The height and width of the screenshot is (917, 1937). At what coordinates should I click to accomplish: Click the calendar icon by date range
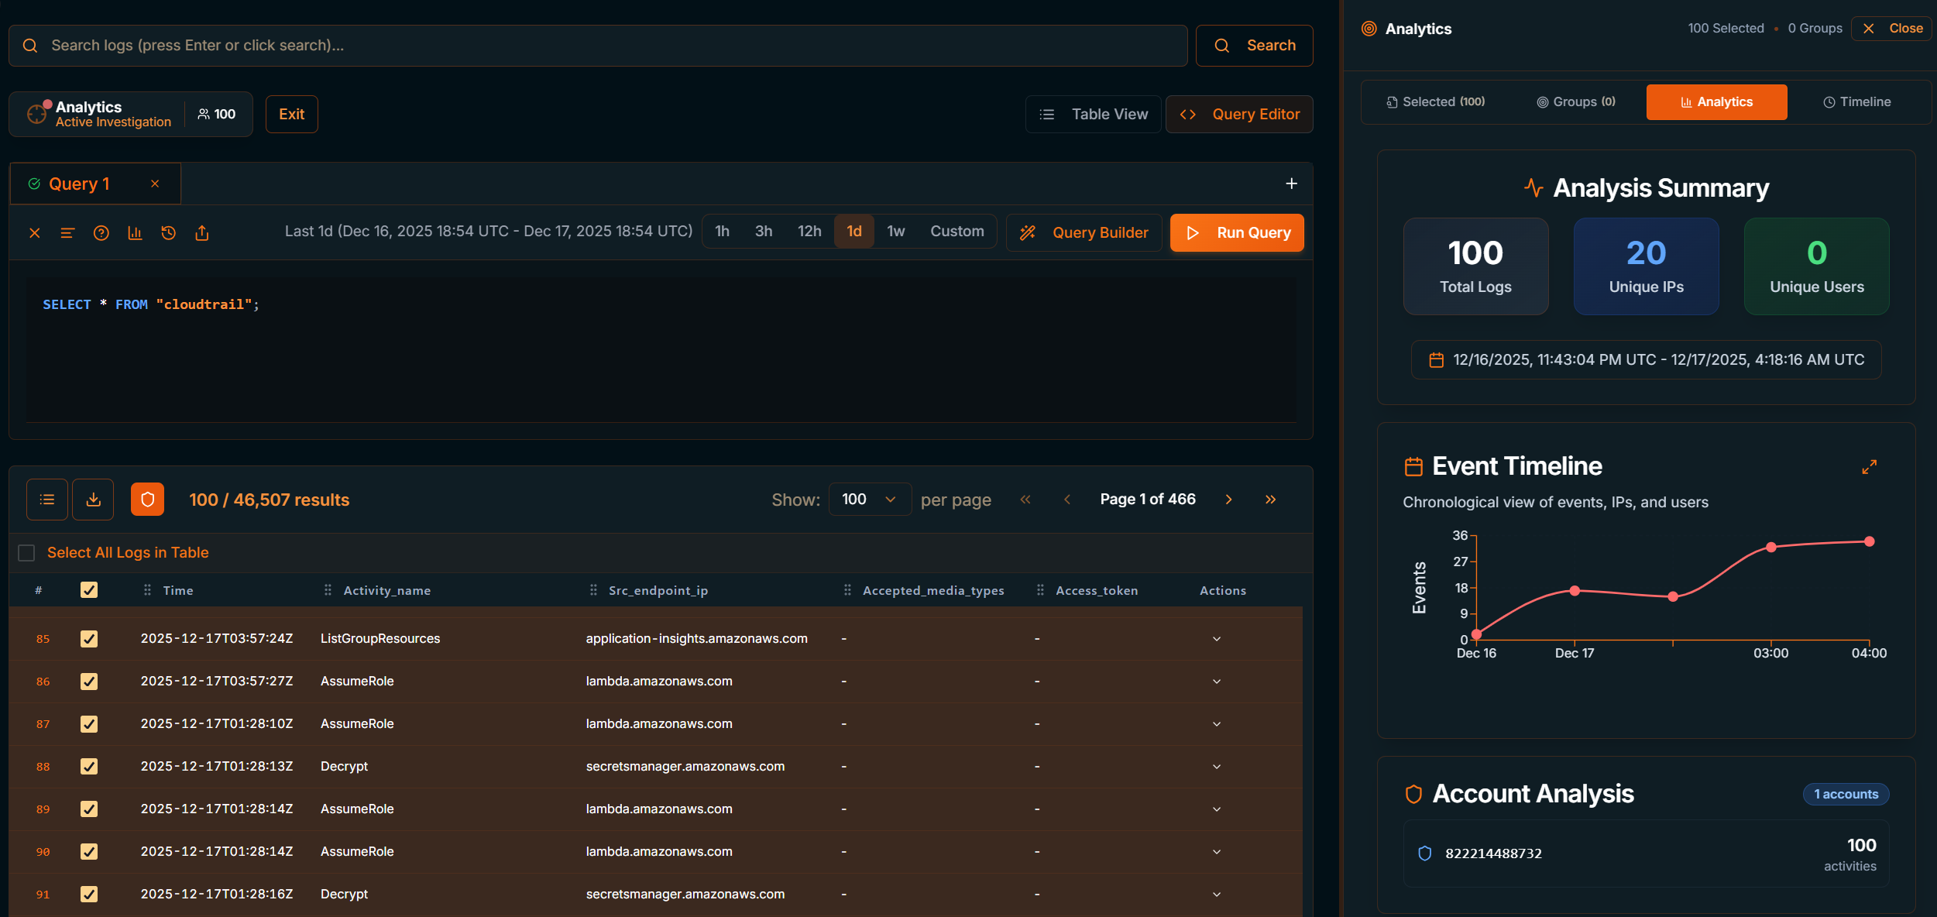[x=1436, y=360]
